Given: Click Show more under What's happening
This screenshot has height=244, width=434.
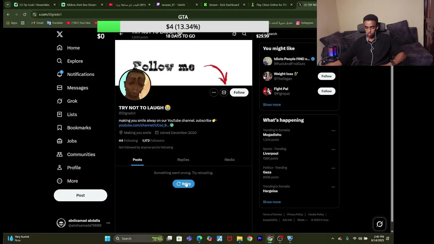Looking at the screenshot, I should [x=272, y=202].
